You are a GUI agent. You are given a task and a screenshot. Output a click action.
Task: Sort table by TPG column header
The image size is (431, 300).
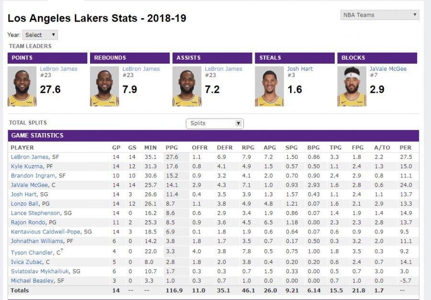coord(335,147)
